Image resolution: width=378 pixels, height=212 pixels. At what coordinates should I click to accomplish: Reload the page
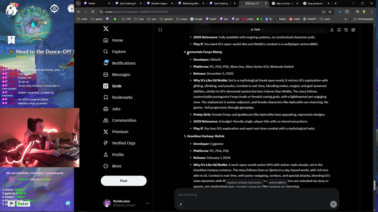tap(93, 12)
